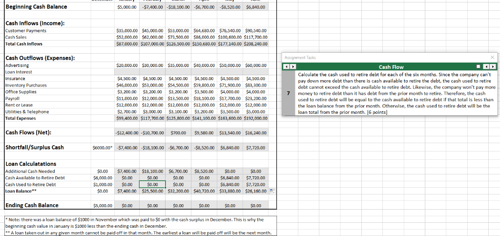Select Utilities & Telephone value $2,700.00

pos(127,111)
